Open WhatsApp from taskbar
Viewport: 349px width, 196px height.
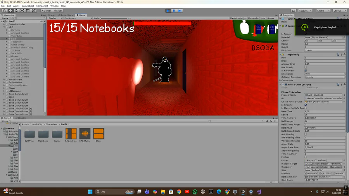pyautogui.click(x=195, y=192)
